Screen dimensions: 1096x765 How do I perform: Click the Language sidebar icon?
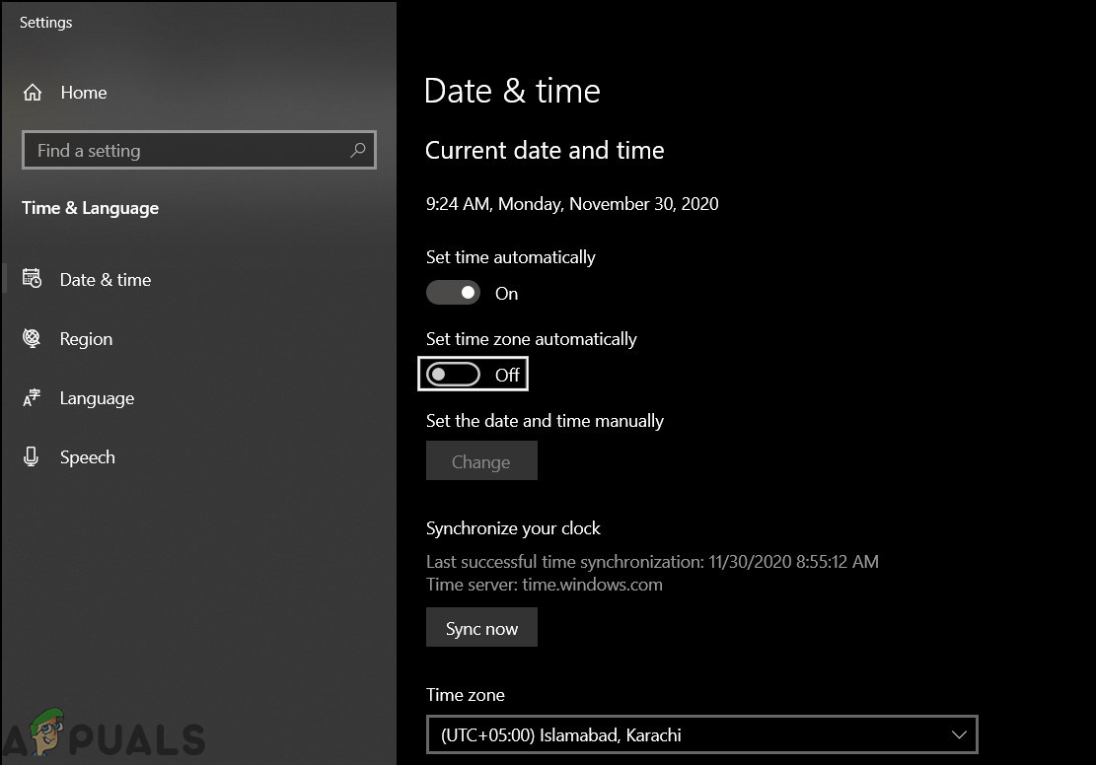point(31,397)
